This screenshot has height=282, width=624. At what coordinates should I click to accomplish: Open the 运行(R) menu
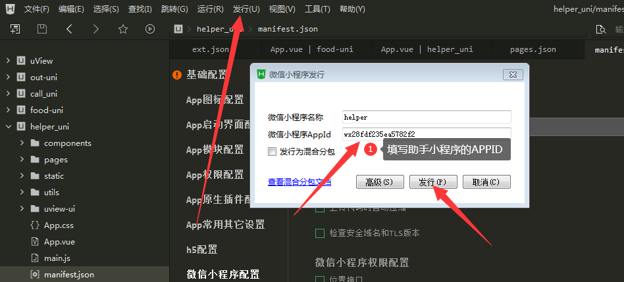point(211,9)
